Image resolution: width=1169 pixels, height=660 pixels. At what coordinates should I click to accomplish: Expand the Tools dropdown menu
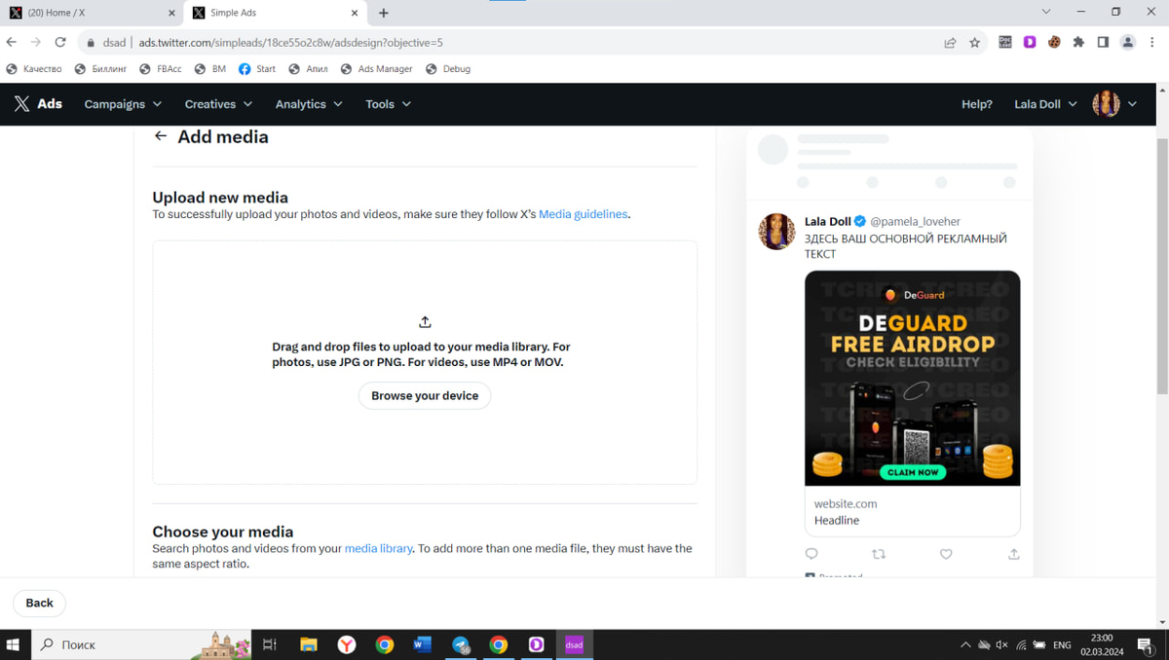tap(388, 104)
